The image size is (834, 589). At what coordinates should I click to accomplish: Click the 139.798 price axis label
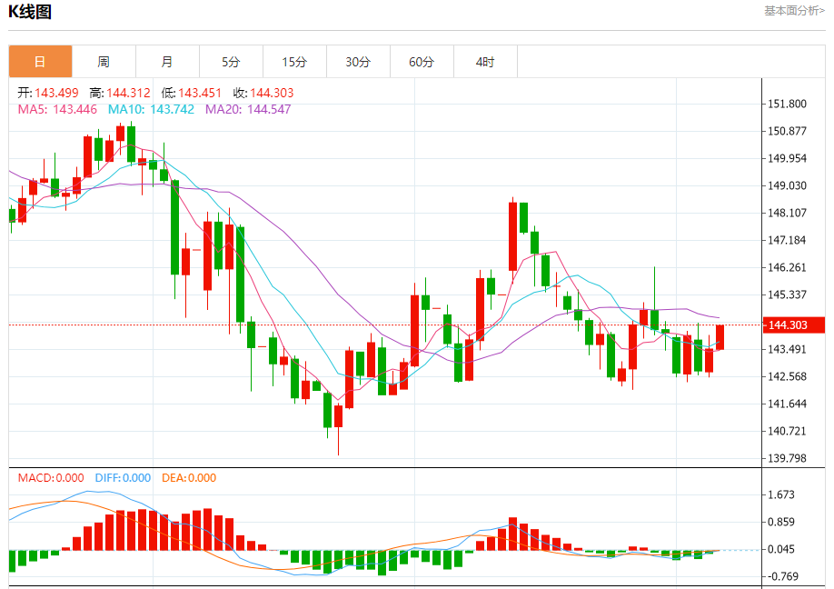787,458
